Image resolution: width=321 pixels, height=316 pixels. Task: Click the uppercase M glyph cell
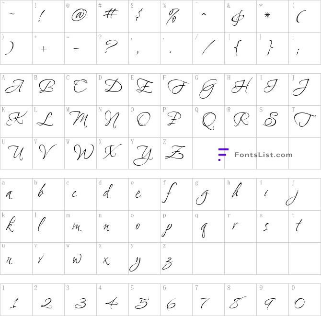[x=80, y=122]
